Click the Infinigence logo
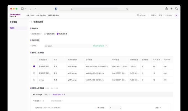Screen dimensions: 188x111 click(15, 15)
